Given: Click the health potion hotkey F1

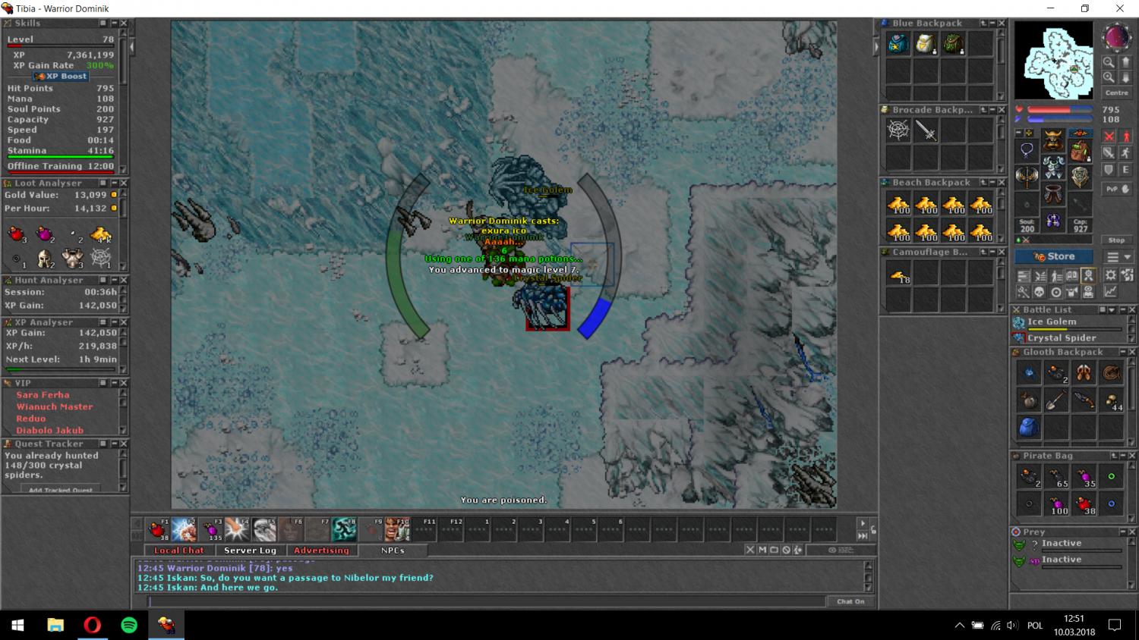Looking at the screenshot, I should coord(158,529).
